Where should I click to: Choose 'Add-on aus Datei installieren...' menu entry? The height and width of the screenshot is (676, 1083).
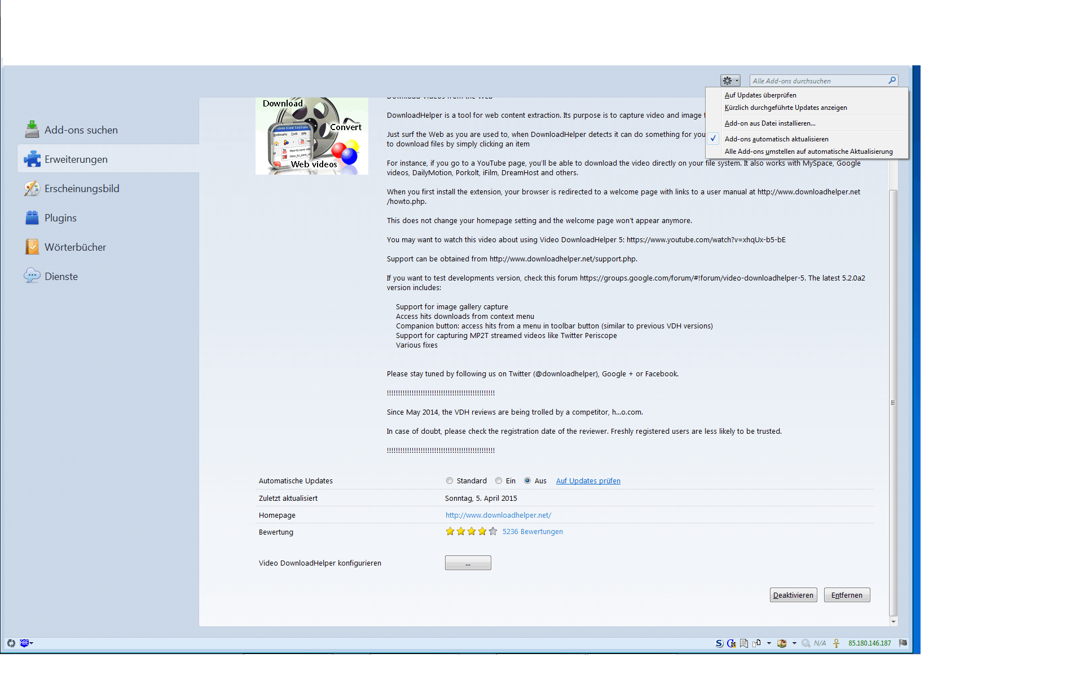click(x=769, y=123)
